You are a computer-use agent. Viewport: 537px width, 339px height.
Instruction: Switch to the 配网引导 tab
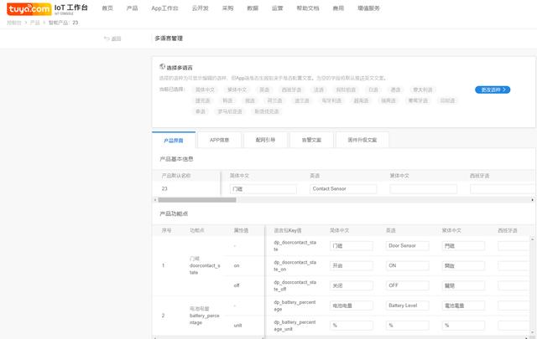[x=265, y=140]
